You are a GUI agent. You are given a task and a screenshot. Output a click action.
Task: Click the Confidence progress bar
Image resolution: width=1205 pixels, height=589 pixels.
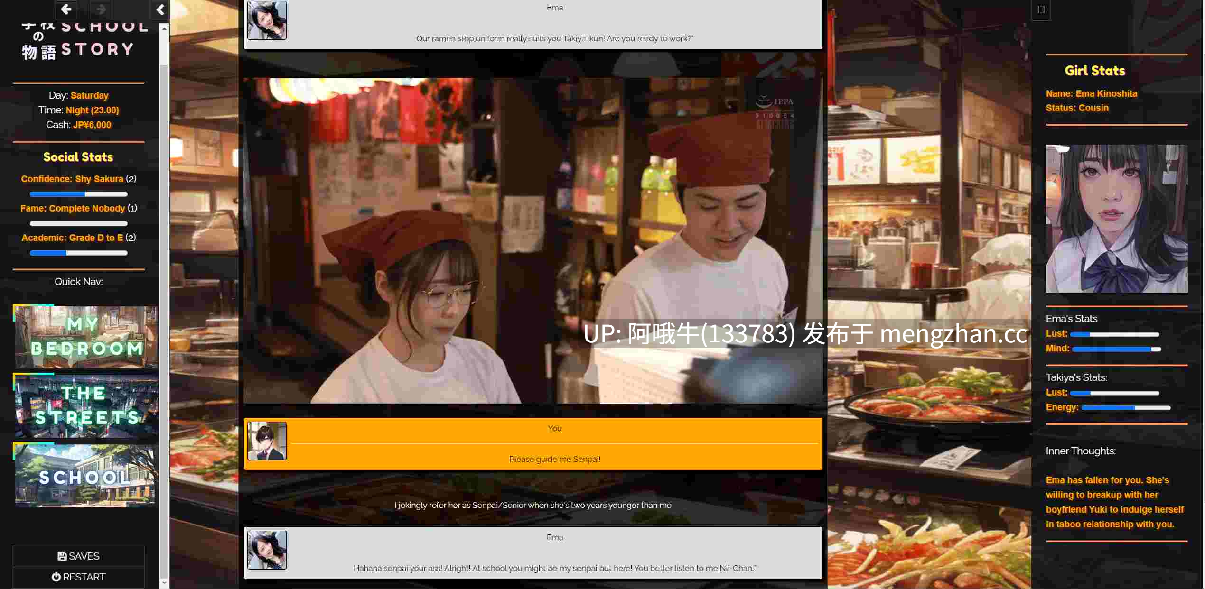click(x=79, y=194)
